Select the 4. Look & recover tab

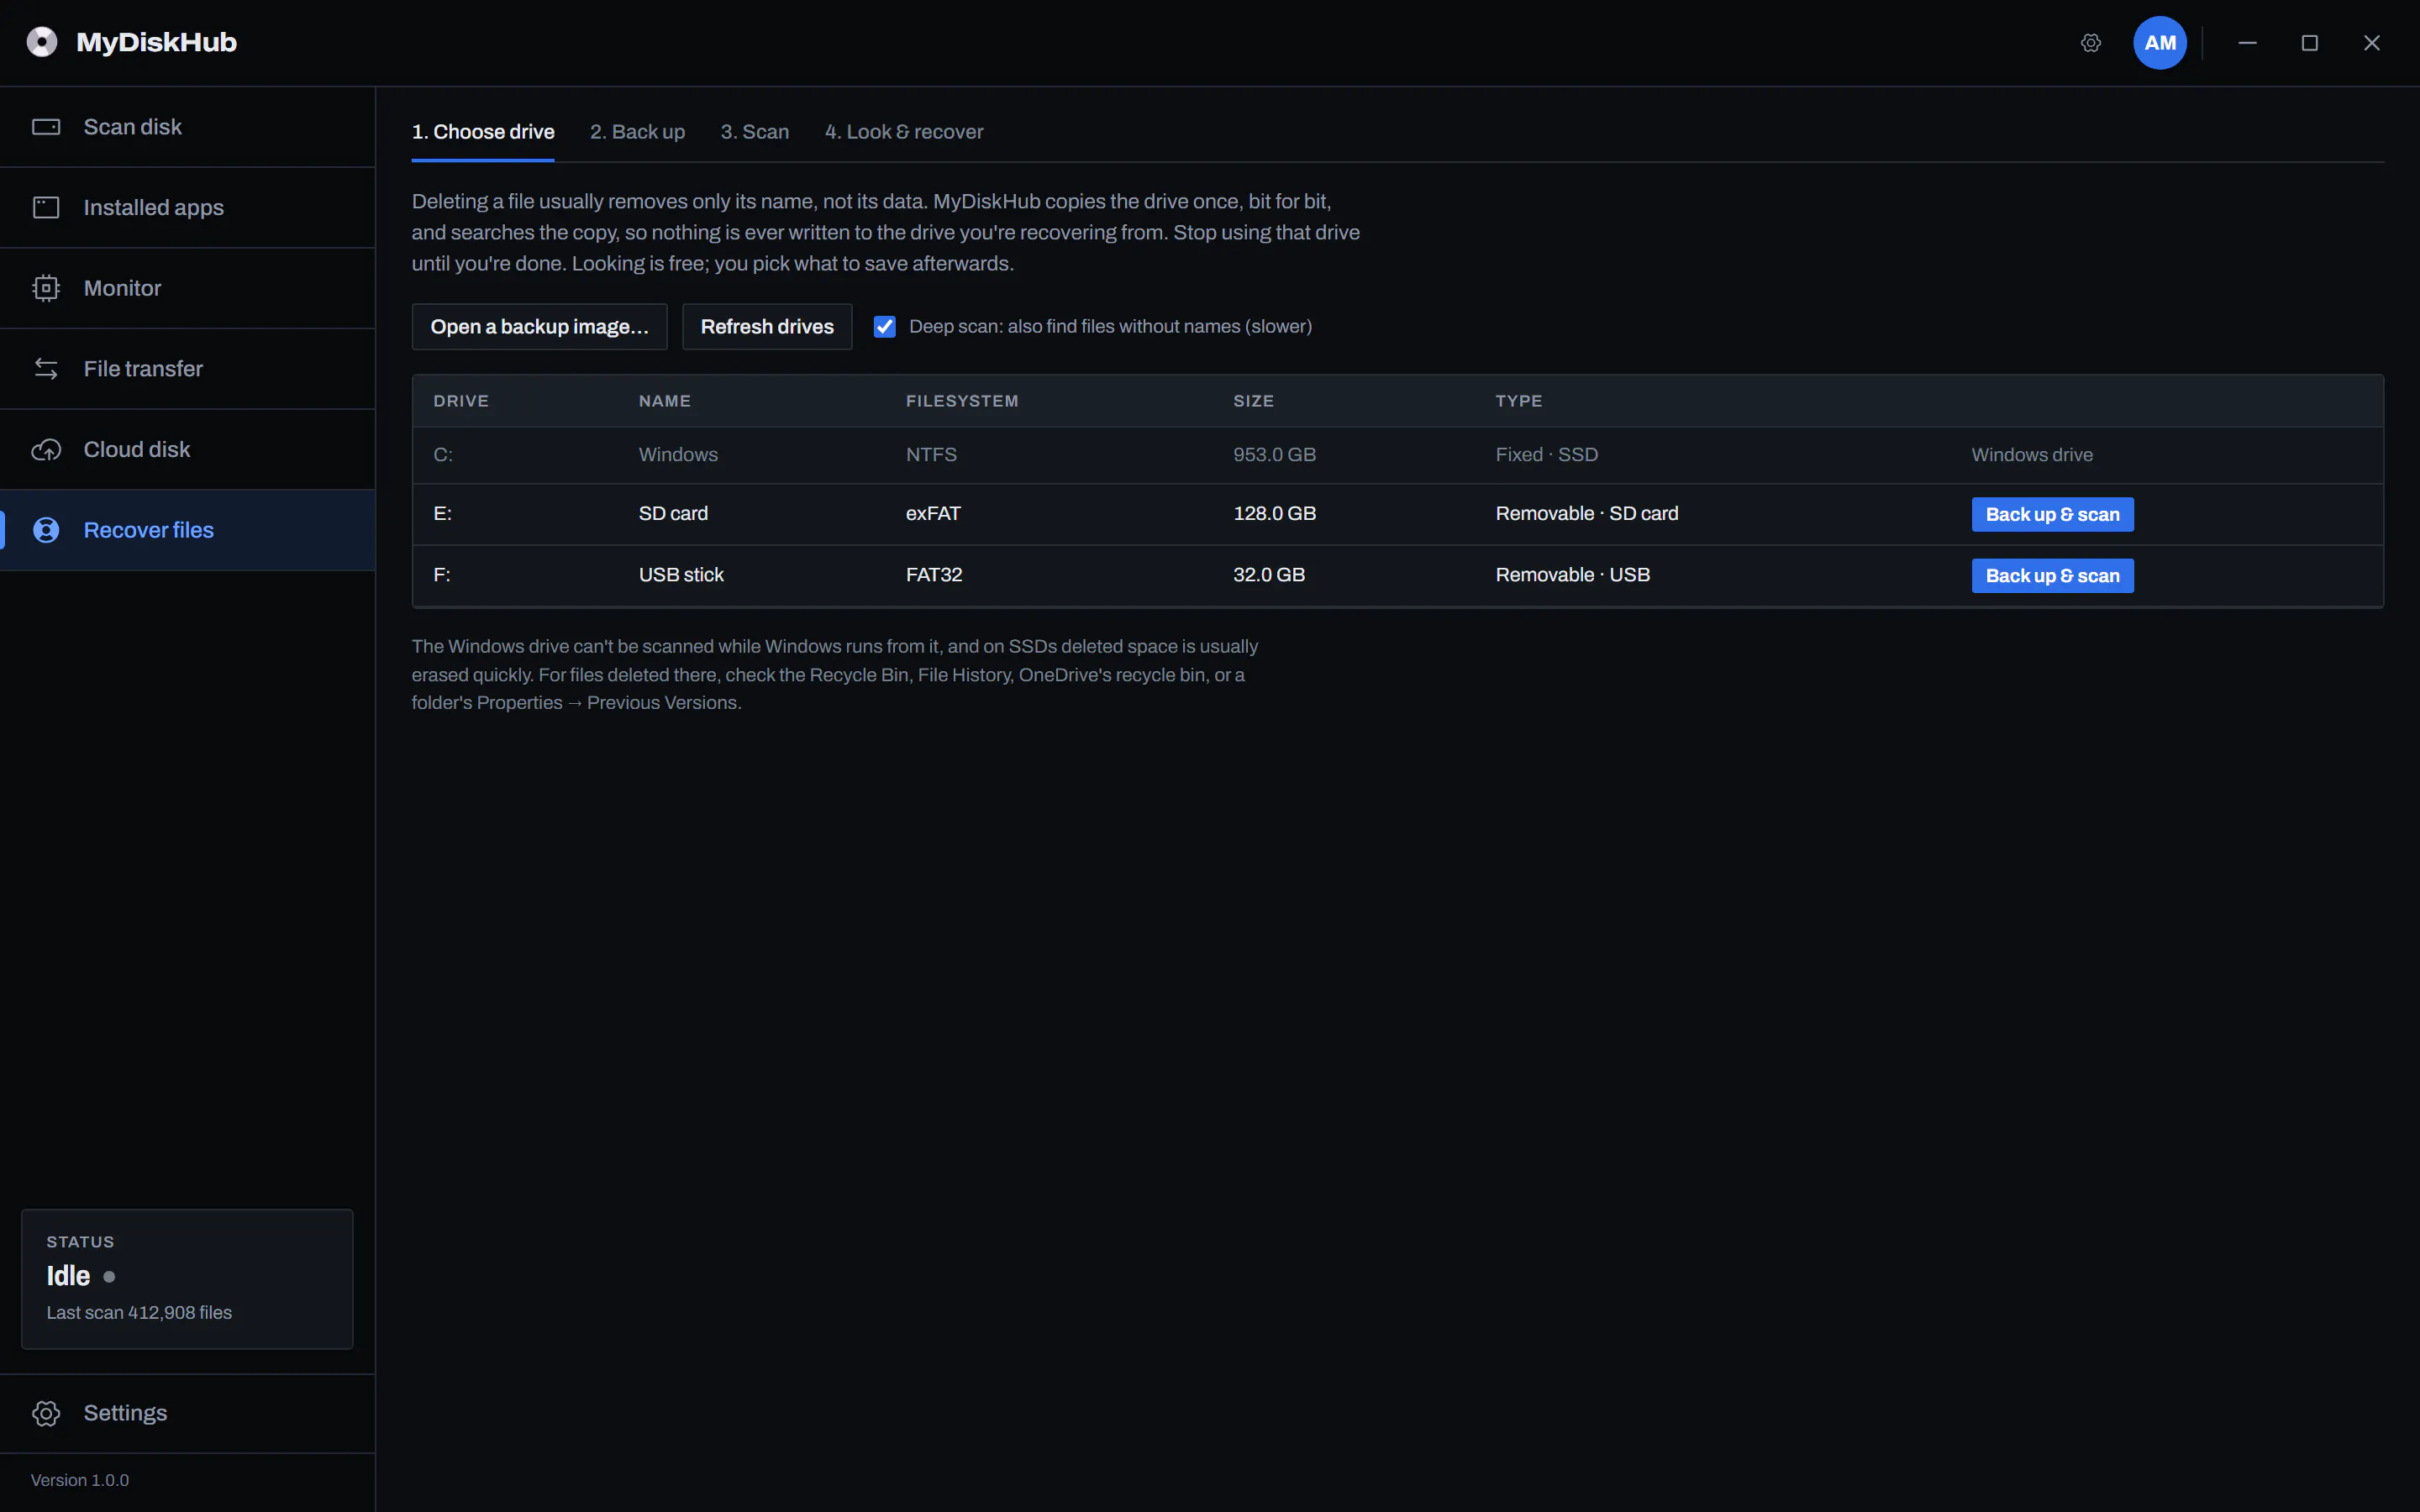[x=904, y=132]
